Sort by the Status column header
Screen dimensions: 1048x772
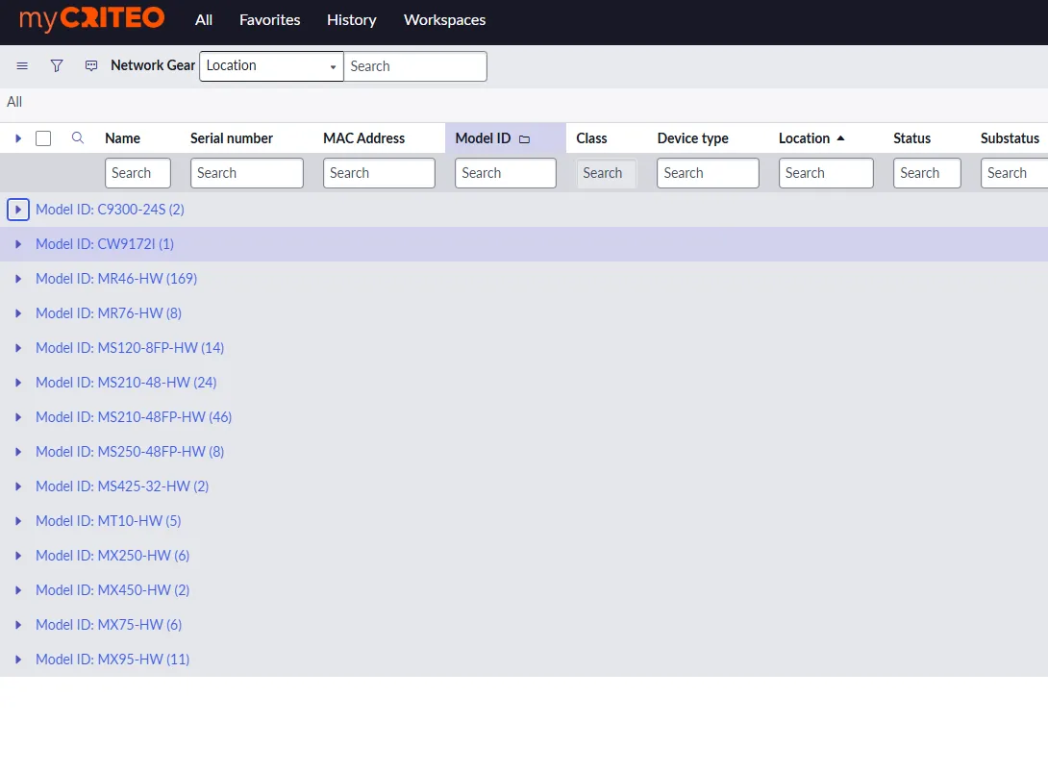911,138
